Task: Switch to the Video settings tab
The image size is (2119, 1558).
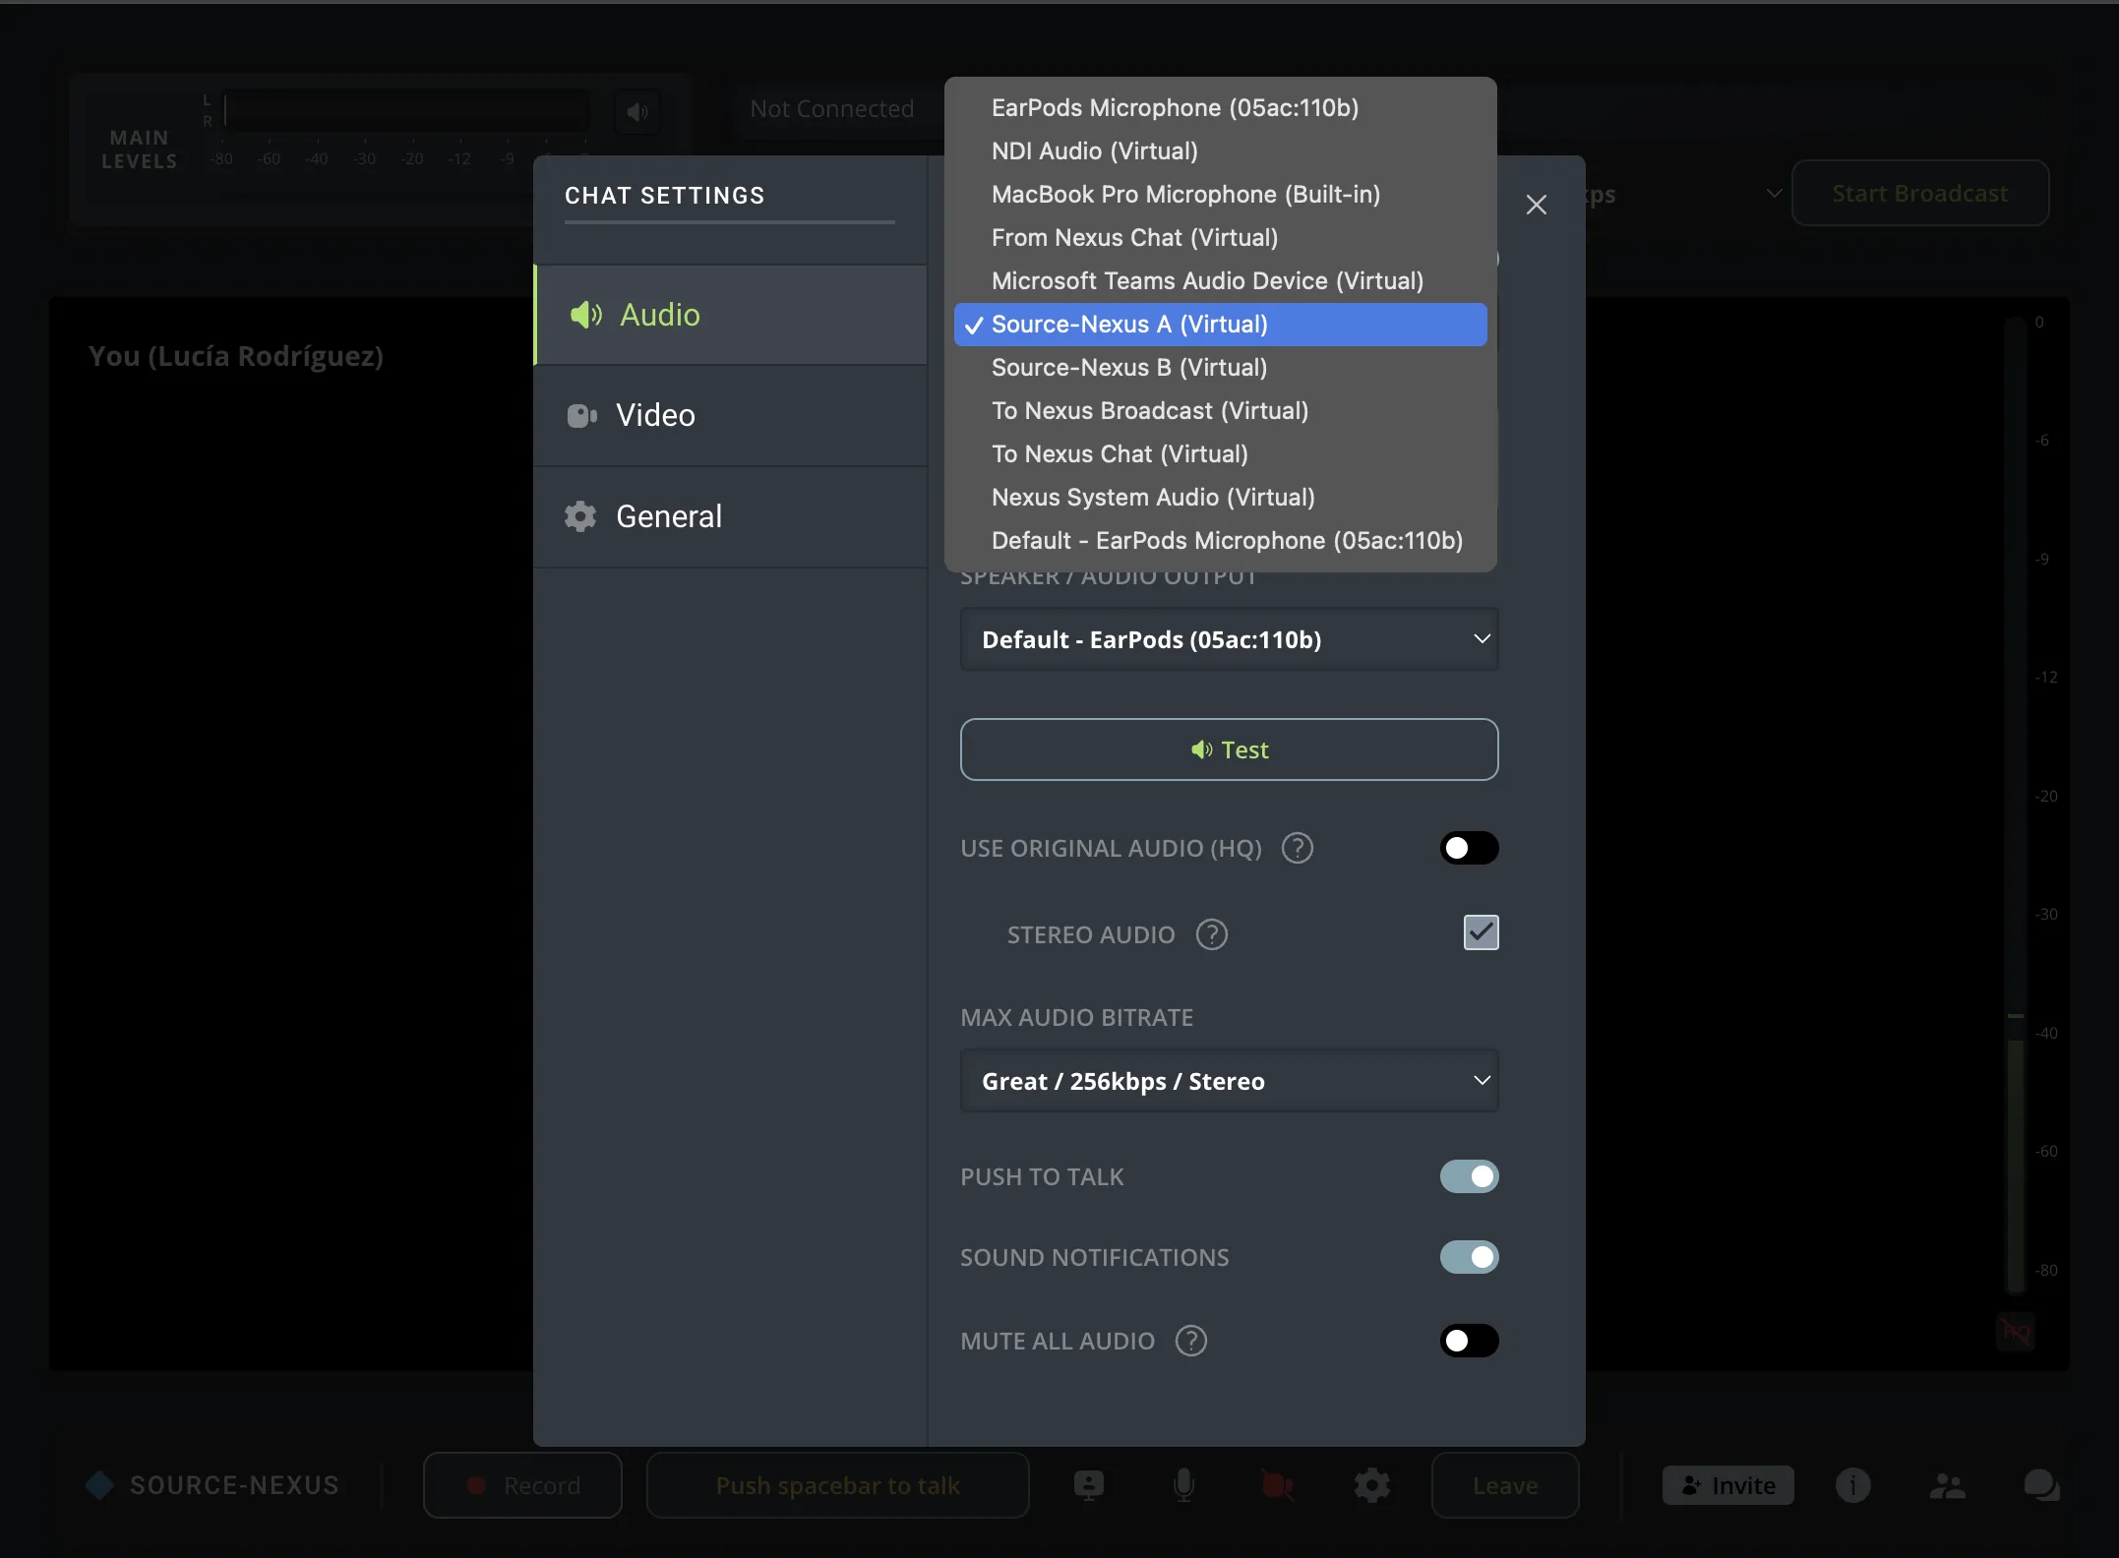Action: click(731, 415)
